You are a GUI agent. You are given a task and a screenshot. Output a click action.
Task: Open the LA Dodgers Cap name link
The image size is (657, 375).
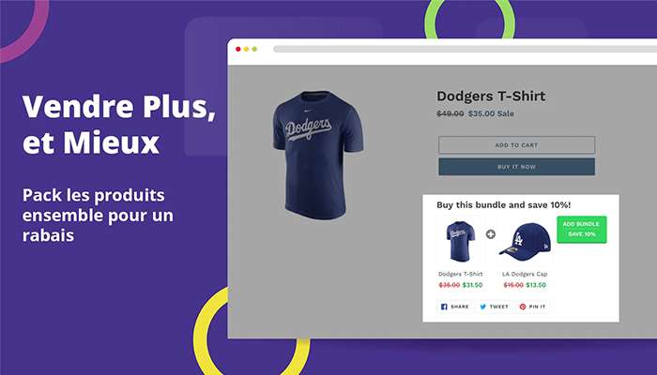click(x=525, y=274)
